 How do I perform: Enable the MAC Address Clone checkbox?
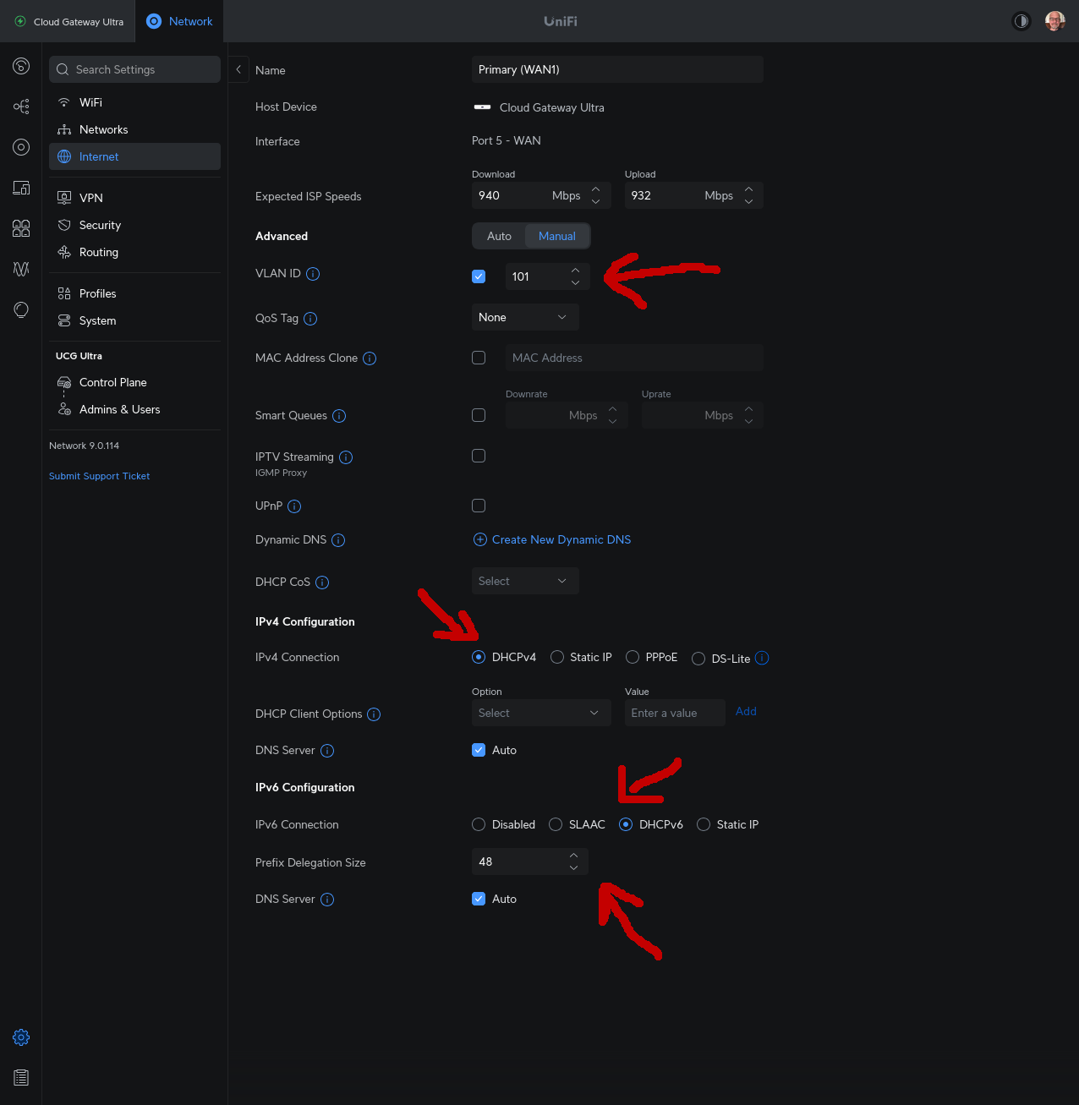[479, 358]
